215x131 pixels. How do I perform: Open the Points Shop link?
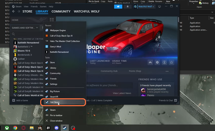coord(135,71)
